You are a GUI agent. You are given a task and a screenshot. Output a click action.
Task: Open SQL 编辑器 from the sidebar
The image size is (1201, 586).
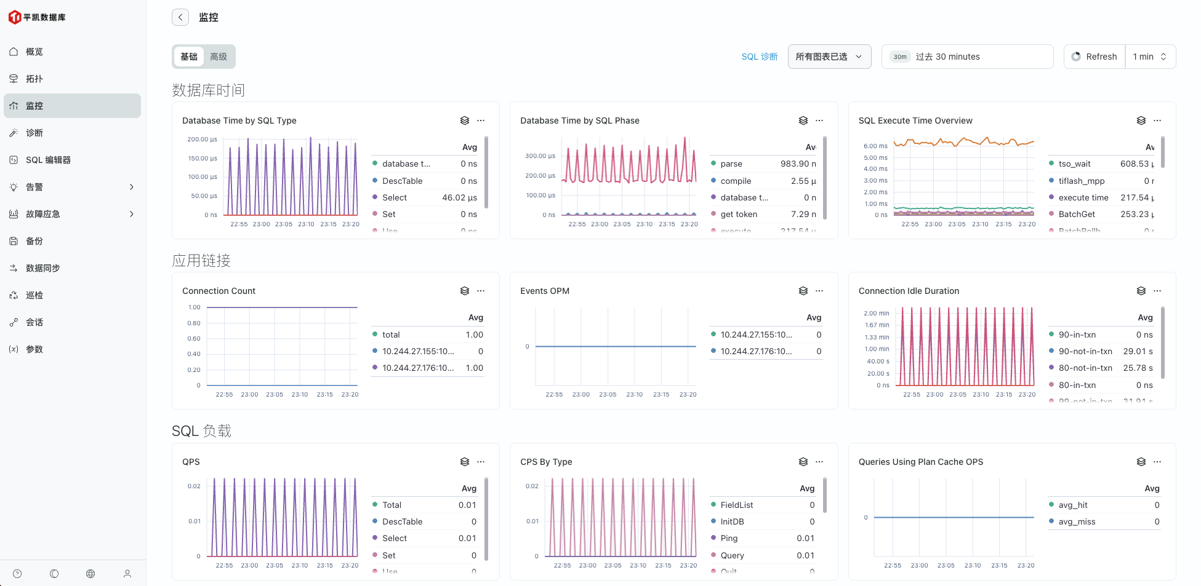[48, 160]
